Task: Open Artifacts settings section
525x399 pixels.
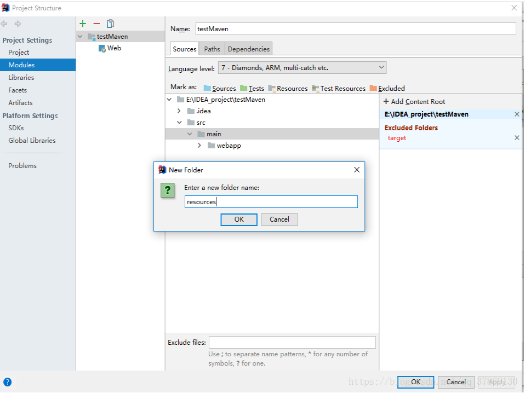Action: tap(20, 103)
